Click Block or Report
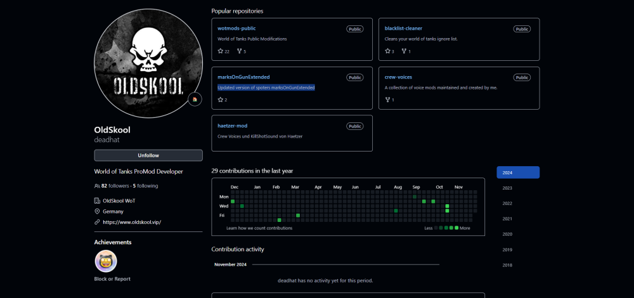The height and width of the screenshot is (298, 634). 112,279
